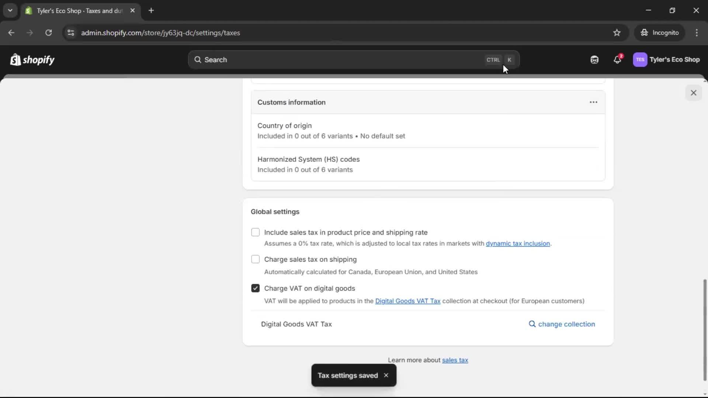Dismiss the Tax settings saved toast

(386, 375)
